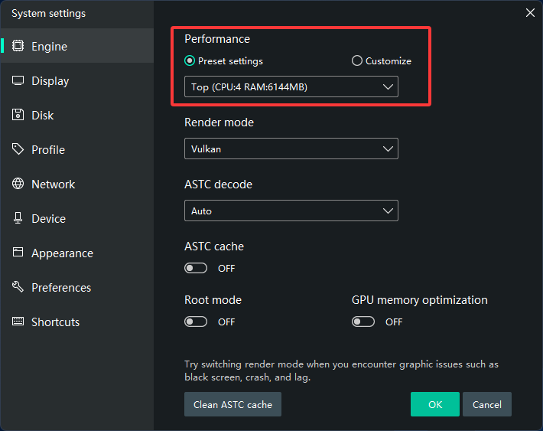The height and width of the screenshot is (431, 543).
Task: Click the Profile tag icon
Action: (x=18, y=149)
